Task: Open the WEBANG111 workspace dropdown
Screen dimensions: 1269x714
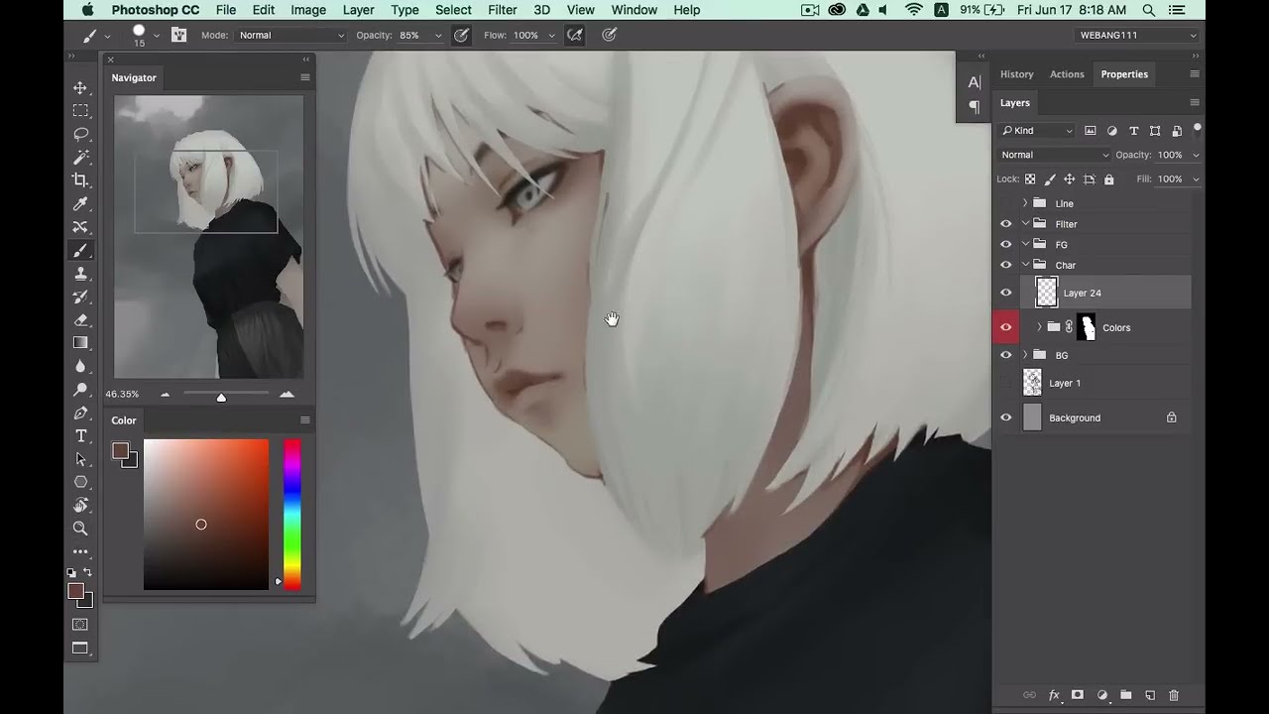Action: pyautogui.click(x=1138, y=35)
